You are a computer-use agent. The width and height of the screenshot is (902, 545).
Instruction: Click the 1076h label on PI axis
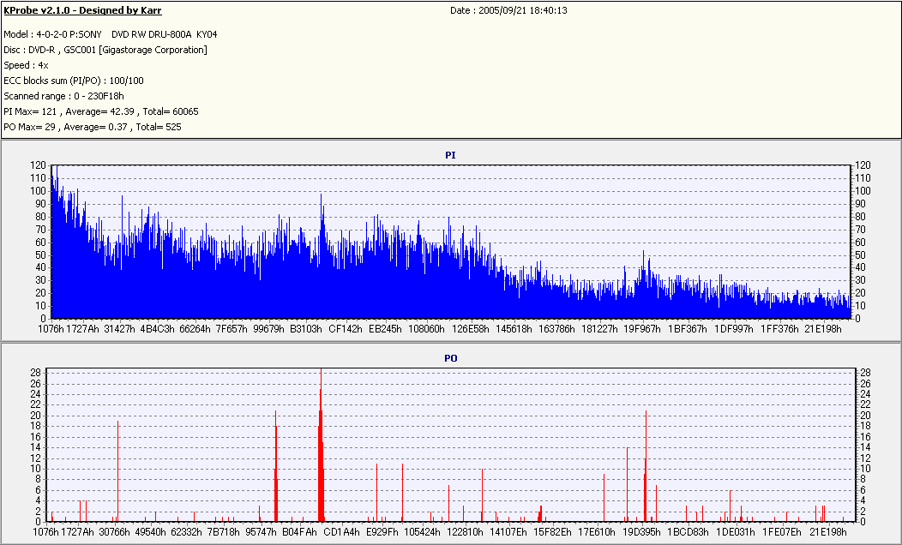click(51, 329)
